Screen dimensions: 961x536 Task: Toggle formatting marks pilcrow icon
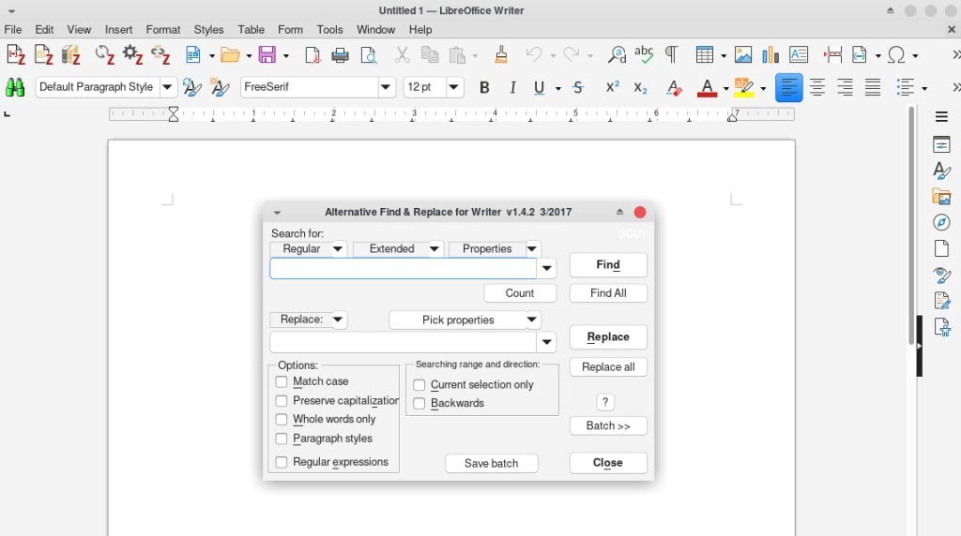[x=671, y=55]
